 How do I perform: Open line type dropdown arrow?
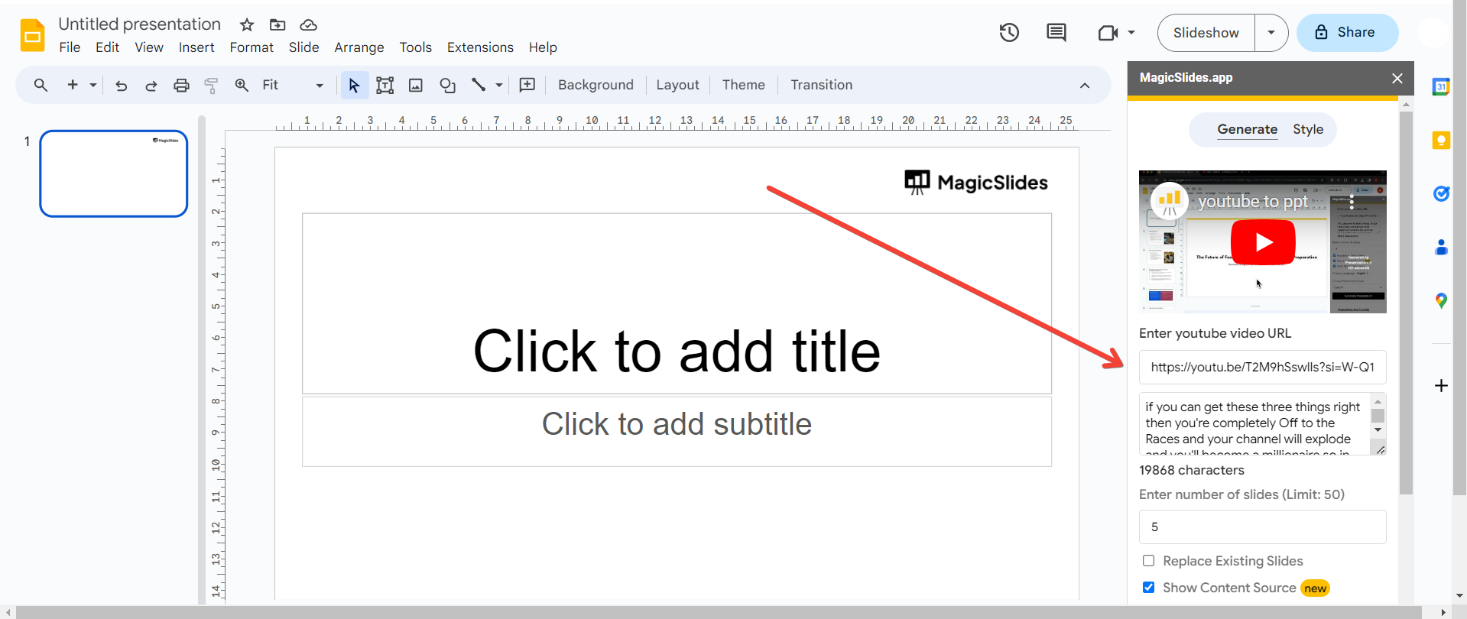coord(499,85)
